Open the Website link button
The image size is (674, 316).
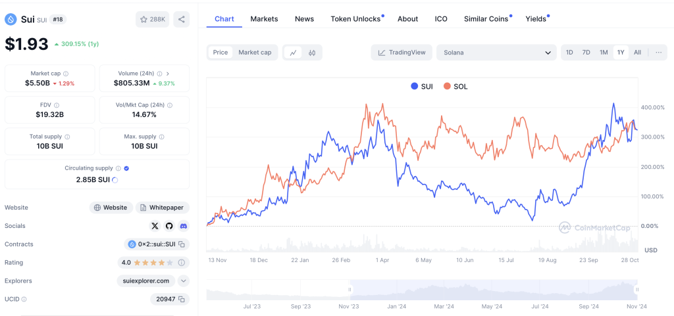click(x=111, y=208)
